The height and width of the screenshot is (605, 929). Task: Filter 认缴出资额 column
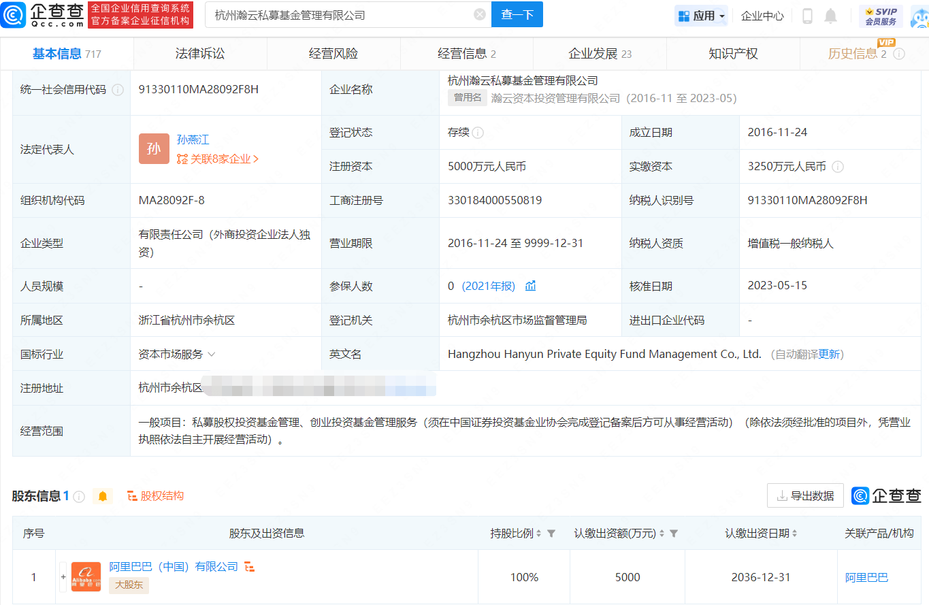(674, 534)
